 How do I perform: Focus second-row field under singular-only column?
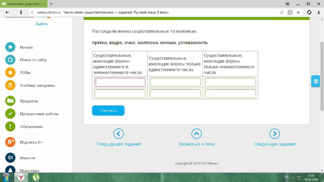[175, 94]
